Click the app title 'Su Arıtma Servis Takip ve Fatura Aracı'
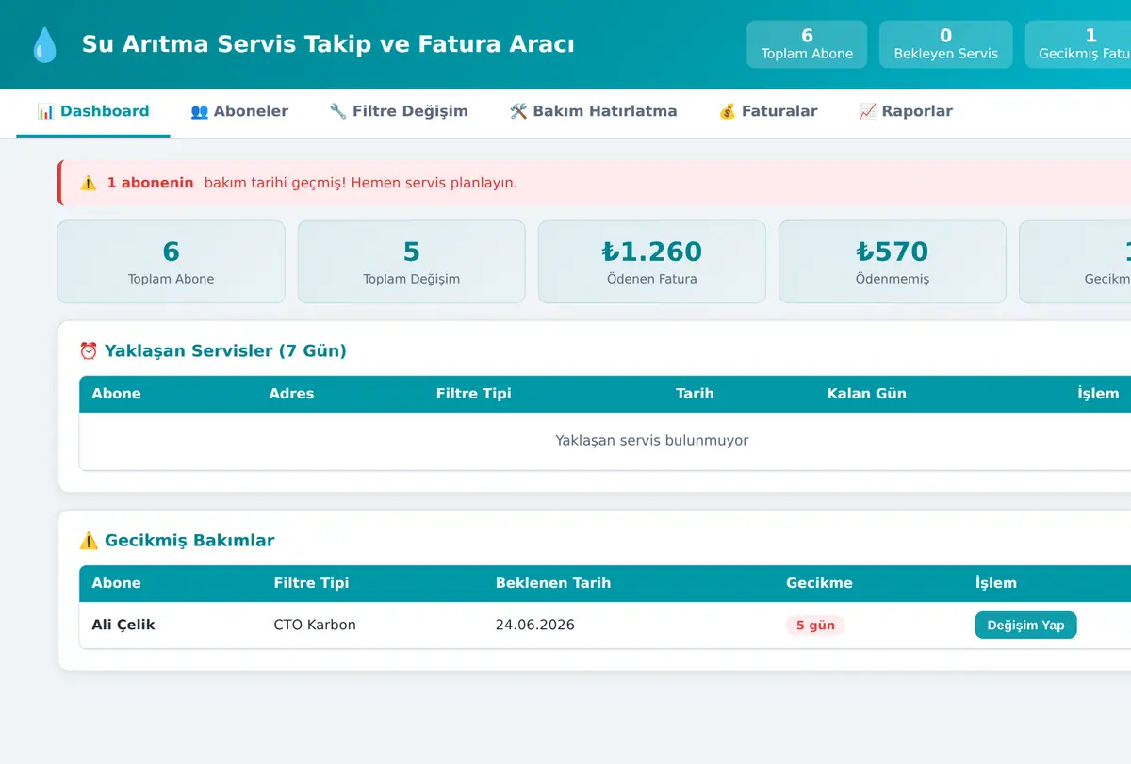This screenshot has height=764, width=1131. click(328, 44)
